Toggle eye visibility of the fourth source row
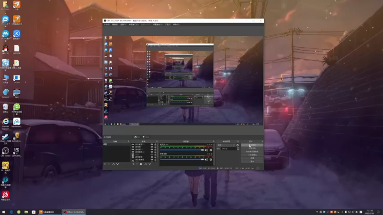The width and height of the screenshot is (383, 215). (x=152, y=152)
